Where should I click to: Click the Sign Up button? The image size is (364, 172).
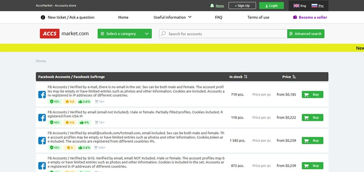[242, 6]
